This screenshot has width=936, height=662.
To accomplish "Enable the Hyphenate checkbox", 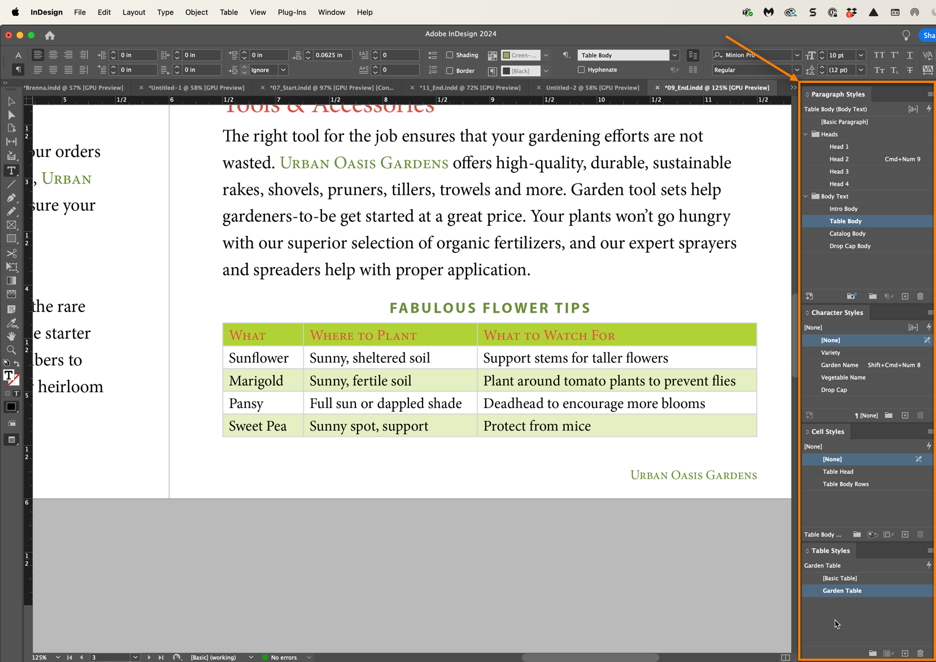I will [x=582, y=69].
